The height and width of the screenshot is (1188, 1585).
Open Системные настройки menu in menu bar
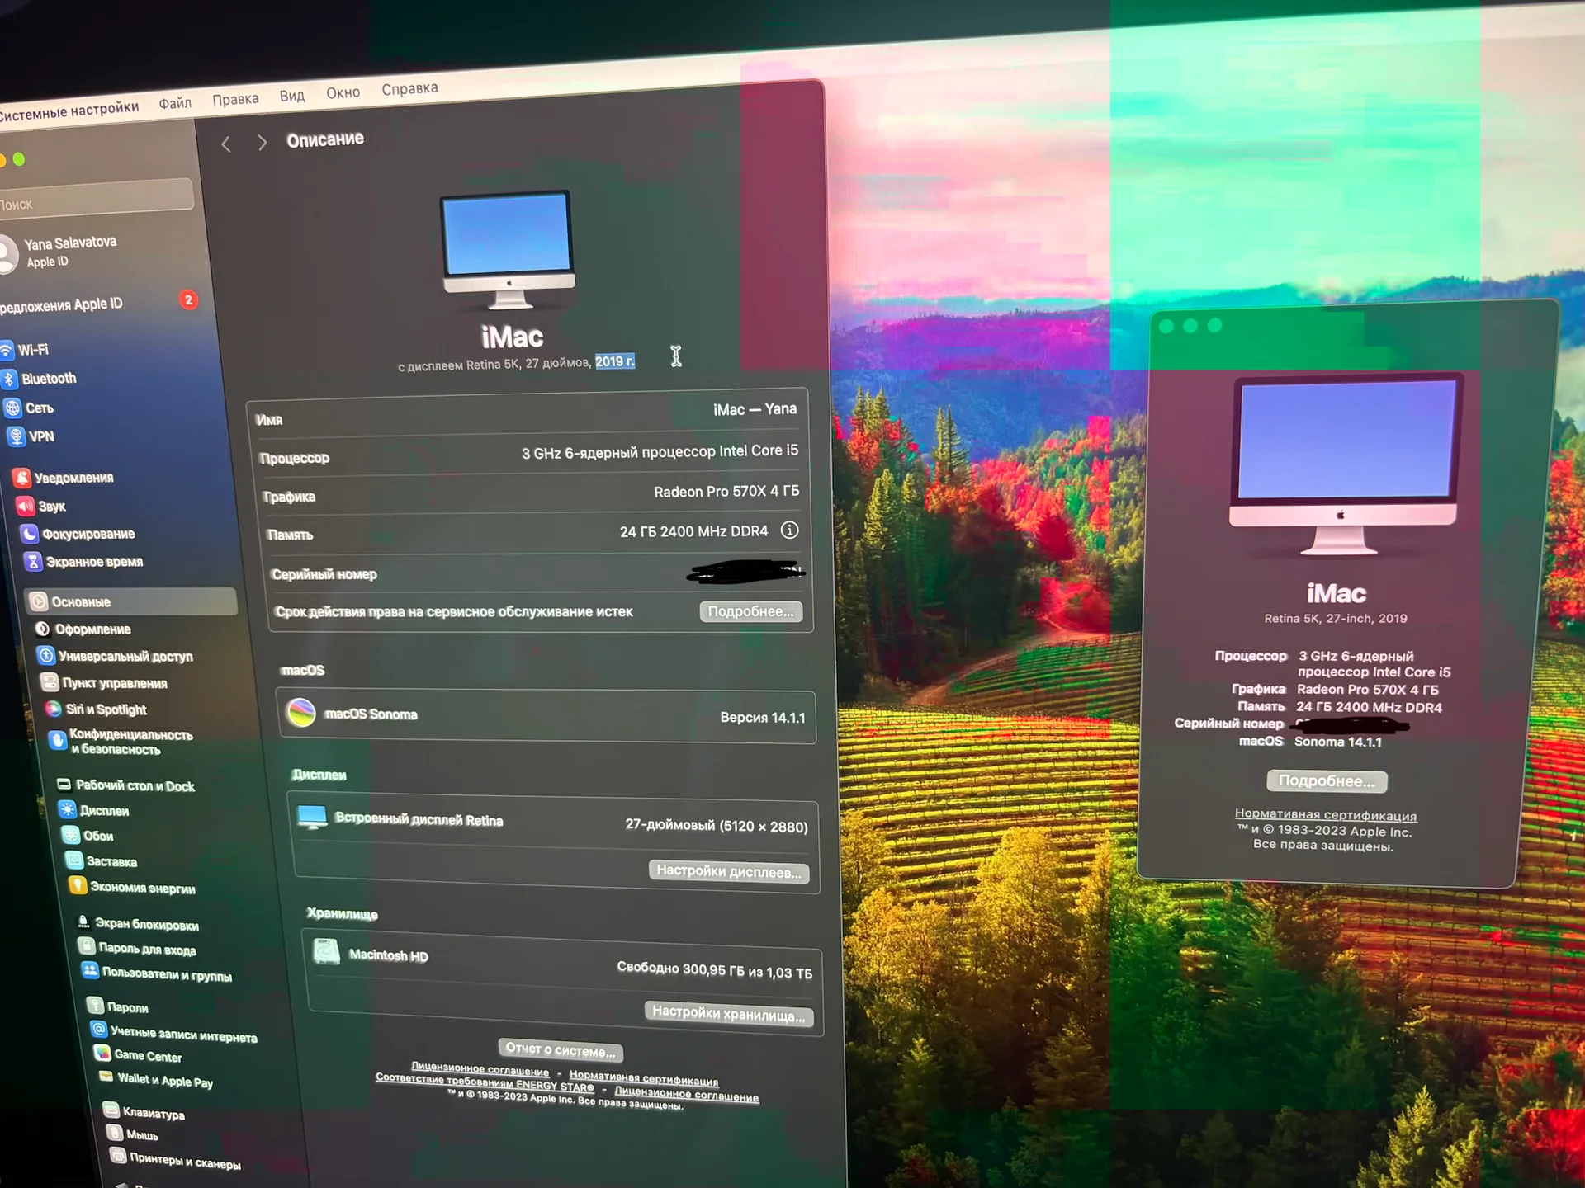[x=69, y=111]
